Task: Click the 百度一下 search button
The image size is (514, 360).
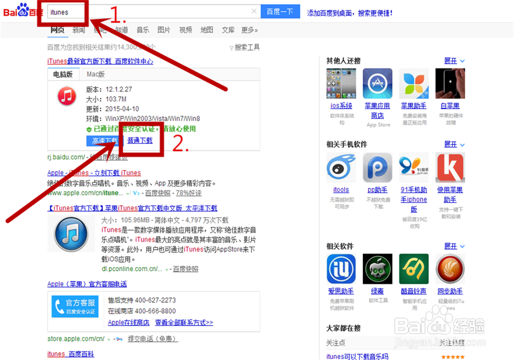Action: pos(280,11)
